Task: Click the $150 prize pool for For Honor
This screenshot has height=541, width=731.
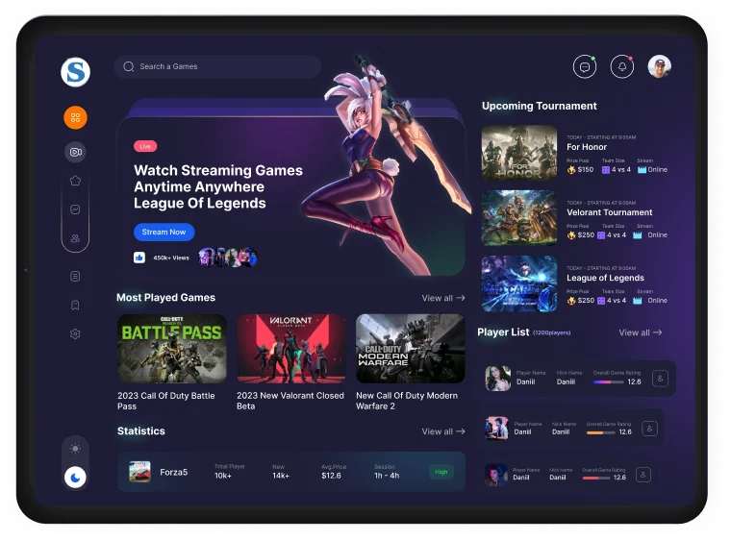Action: pyautogui.click(x=586, y=169)
